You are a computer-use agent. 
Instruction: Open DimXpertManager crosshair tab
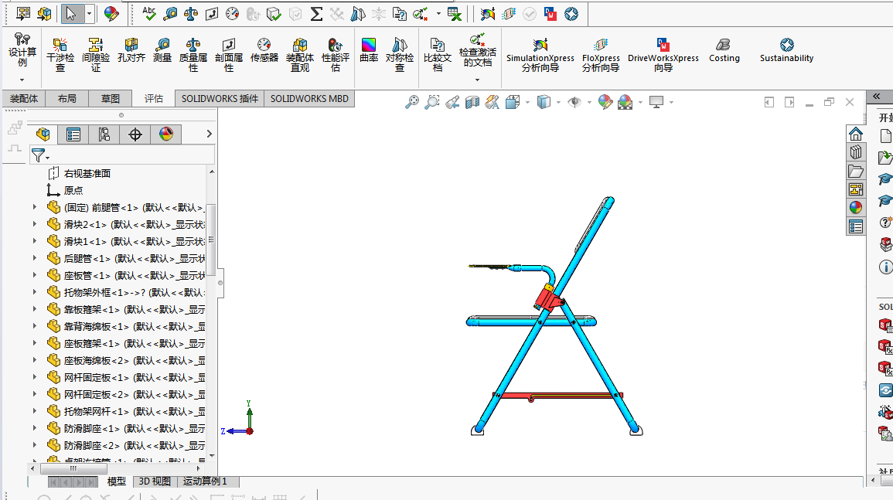(x=135, y=134)
